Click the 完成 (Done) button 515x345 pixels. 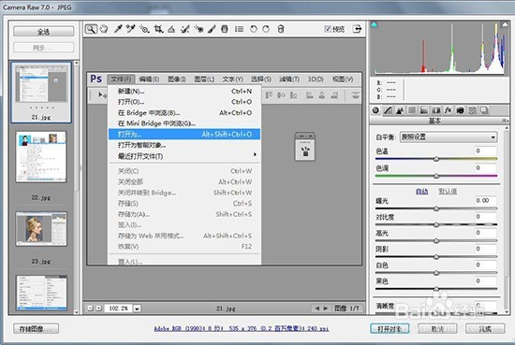click(485, 328)
